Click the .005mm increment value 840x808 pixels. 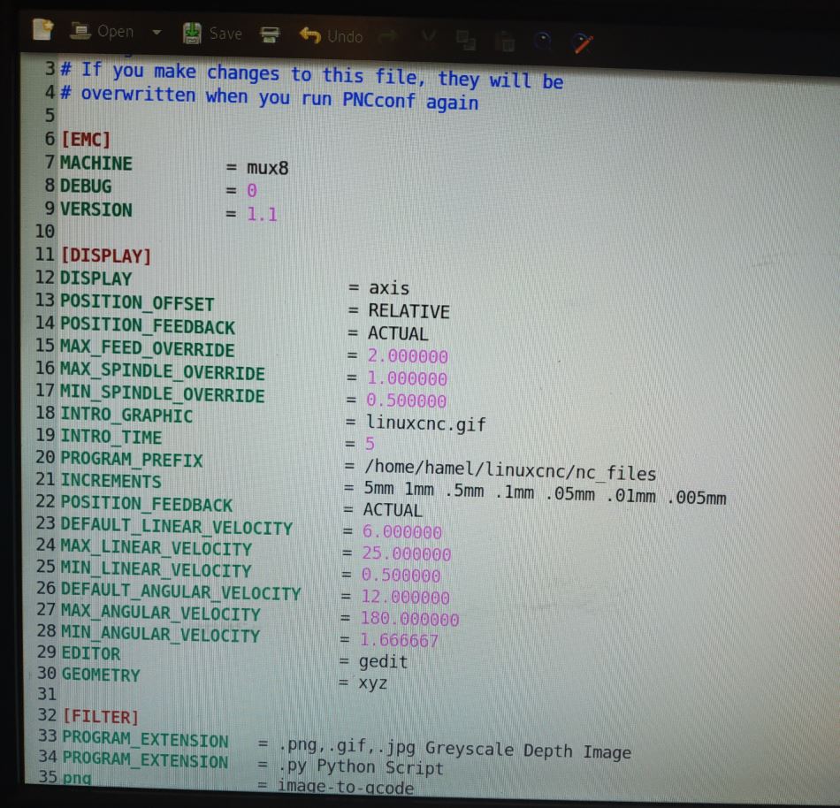[697, 498]
